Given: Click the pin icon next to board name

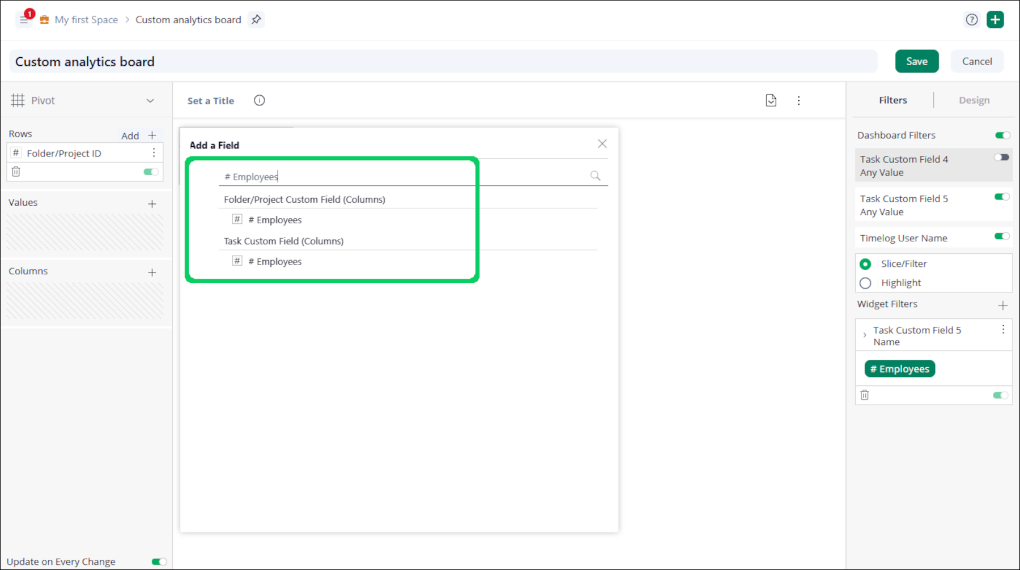Looking at the screenshot, I should pos(256,20).
